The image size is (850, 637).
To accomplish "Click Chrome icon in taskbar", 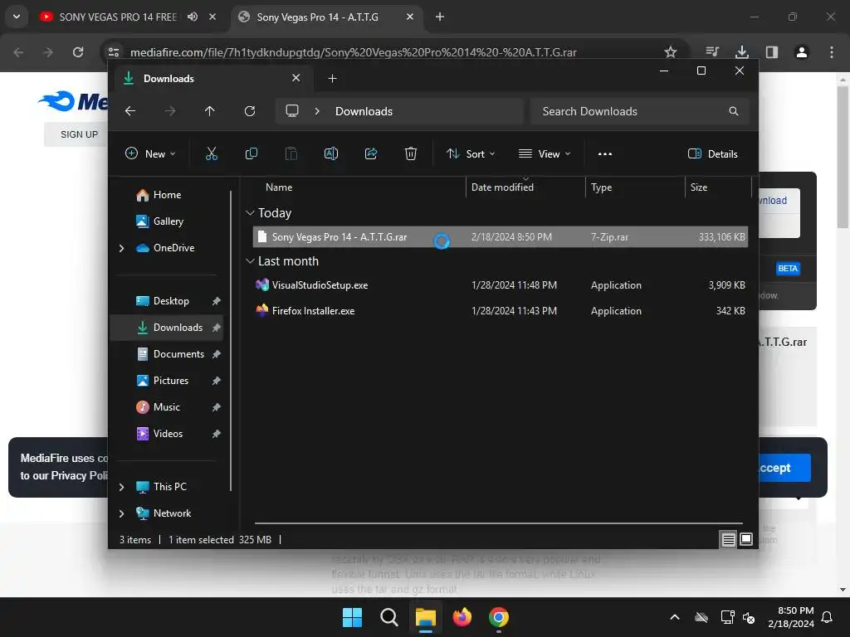I will [499, 617].
